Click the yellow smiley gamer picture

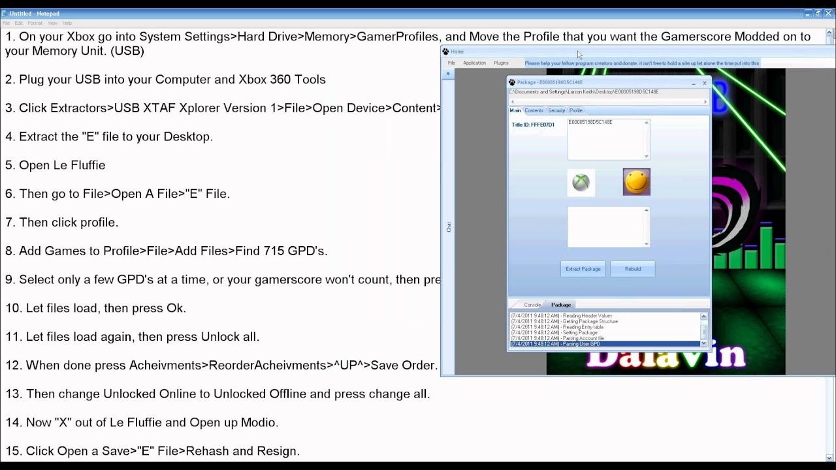(x=637, y=182)
